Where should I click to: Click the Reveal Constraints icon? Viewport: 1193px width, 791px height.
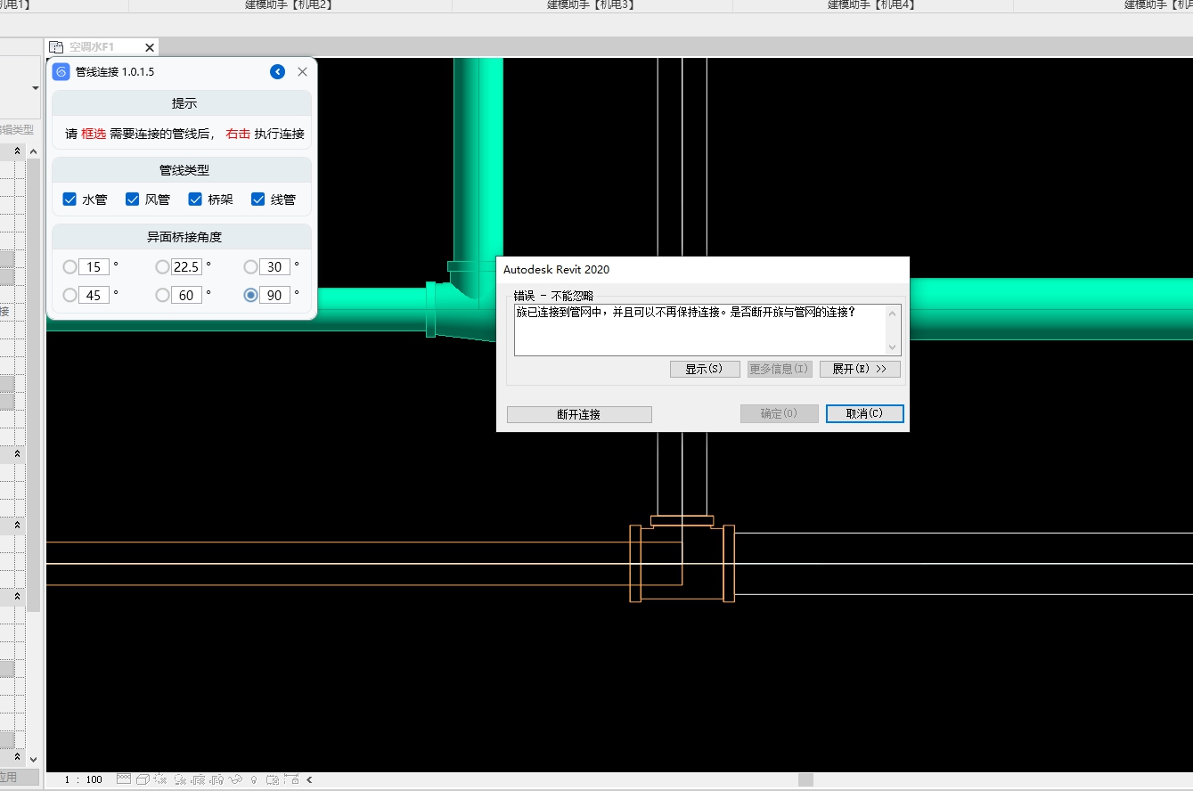pos(290,779)
